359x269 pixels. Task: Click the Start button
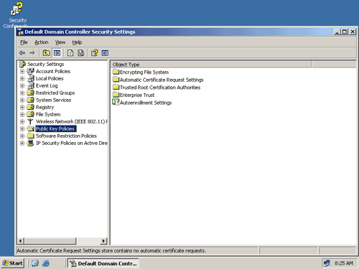(12, 263)
